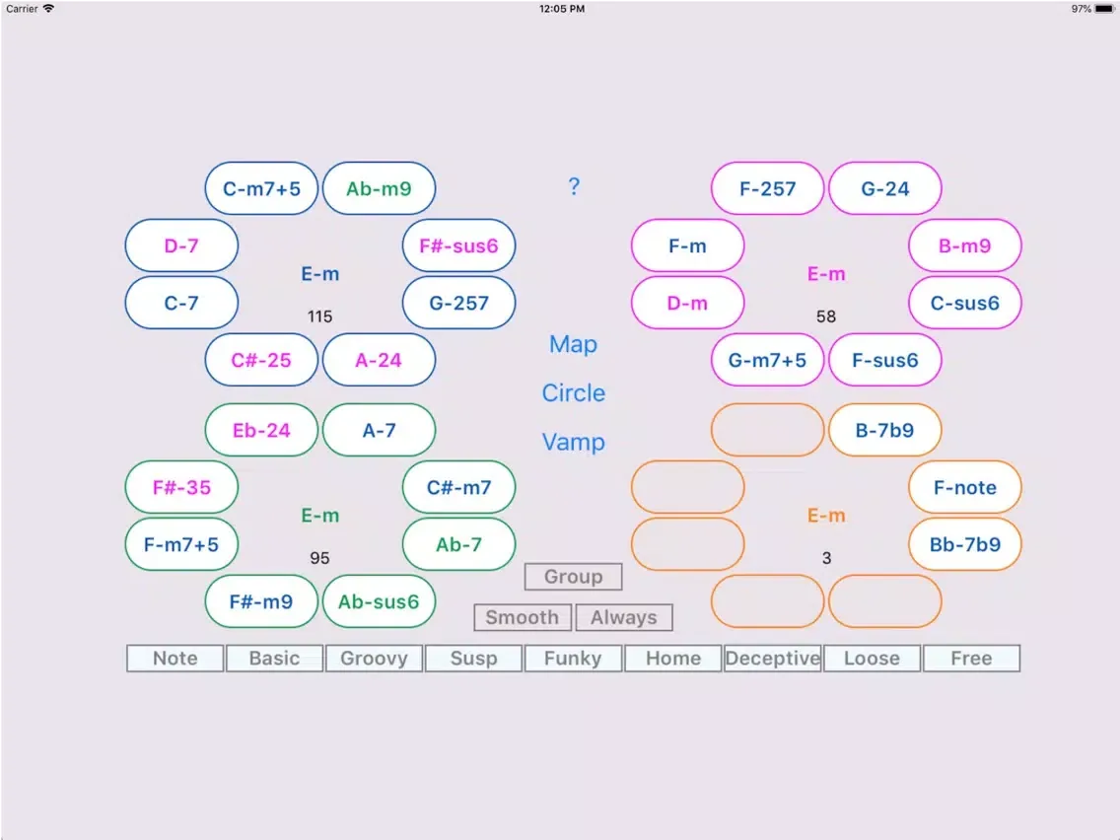This screenshot has height=840, width=1120.
Task: Switch to the Free style
Action: point(971,658)
